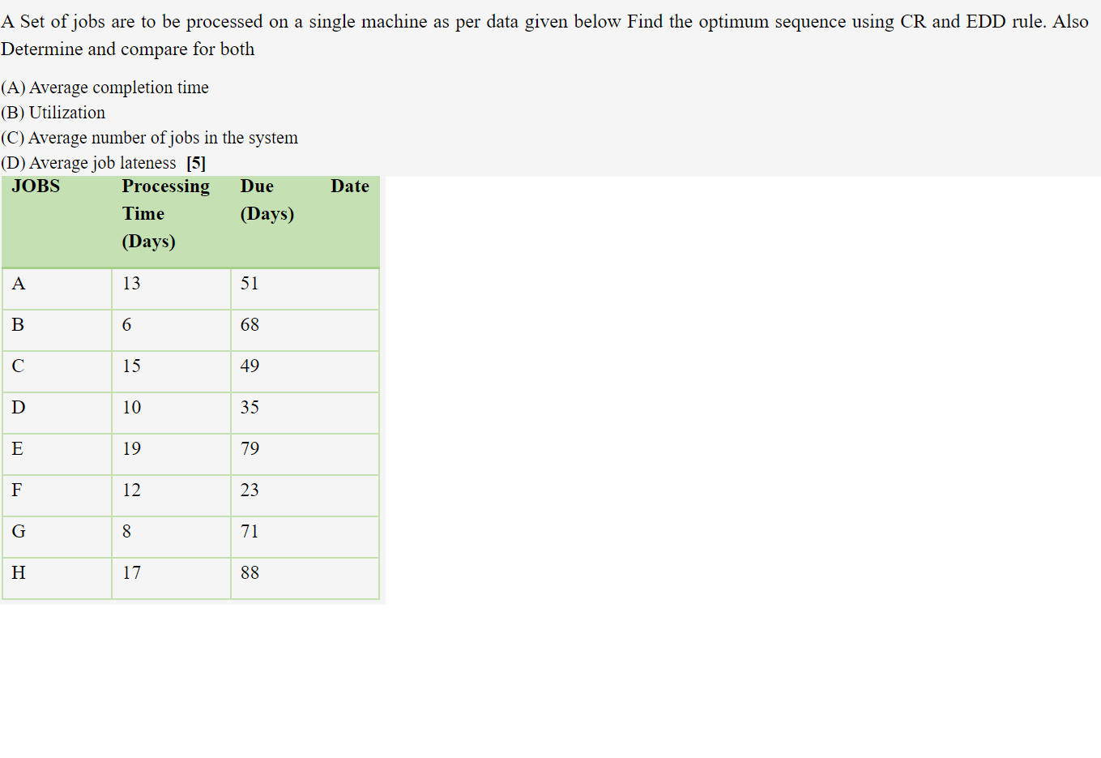Click the JOBS column header

click(x=36, y=186)
